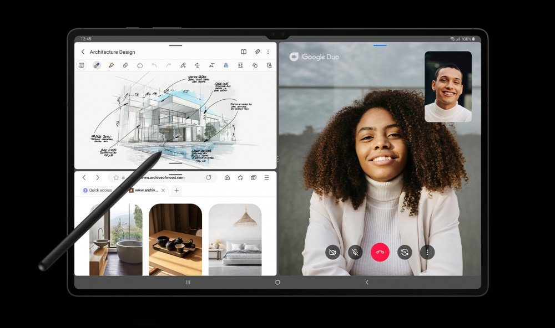
Task: Select the highlighter tool
Action: (x=111, y=65)
